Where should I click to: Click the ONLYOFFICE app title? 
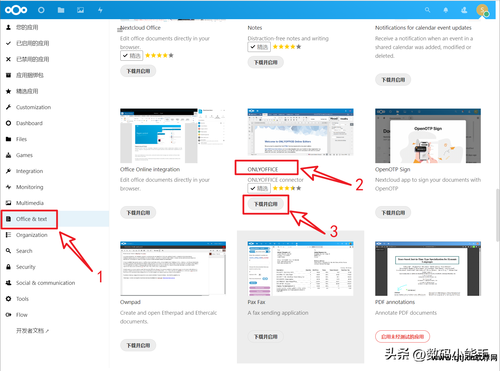[x=263, y=170]
